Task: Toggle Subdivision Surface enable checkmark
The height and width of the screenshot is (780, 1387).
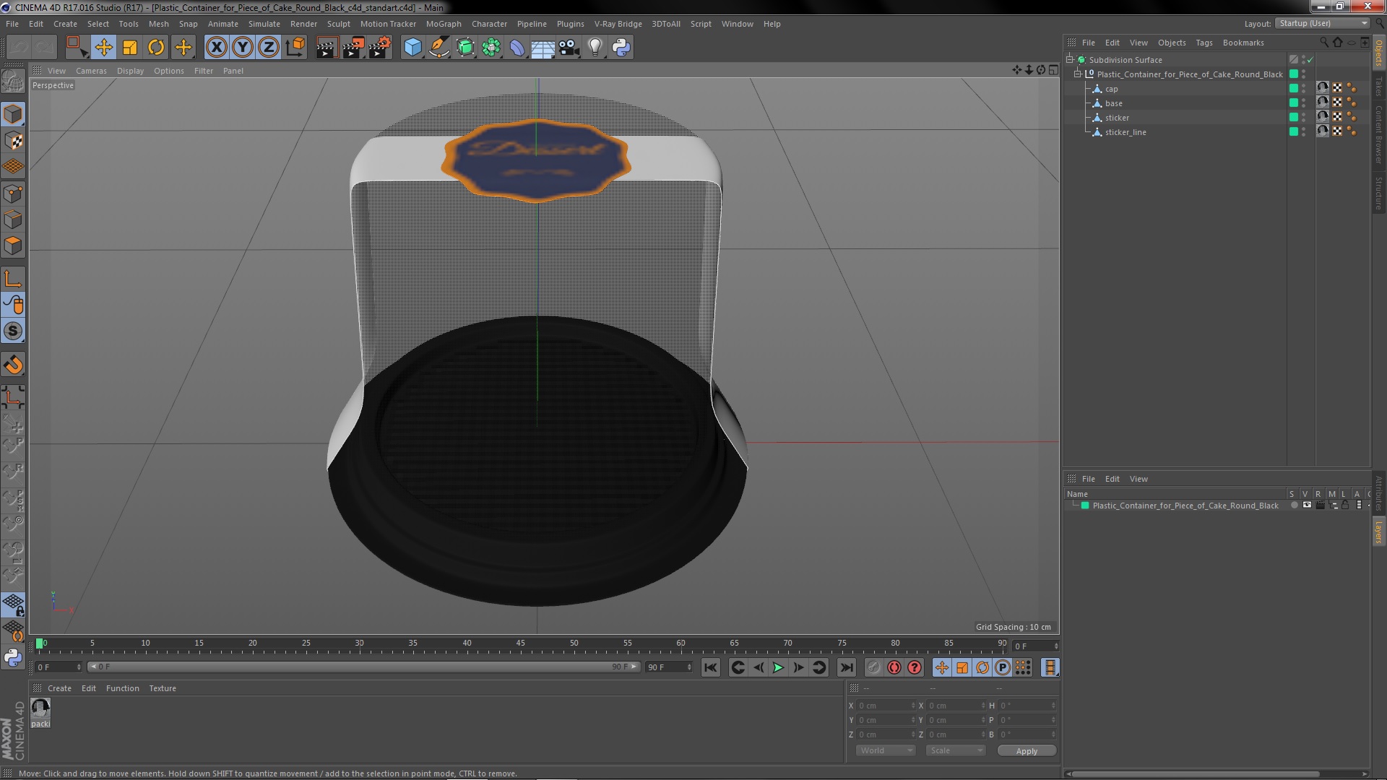Action: pyautogui.click(x=1310, y=60)
